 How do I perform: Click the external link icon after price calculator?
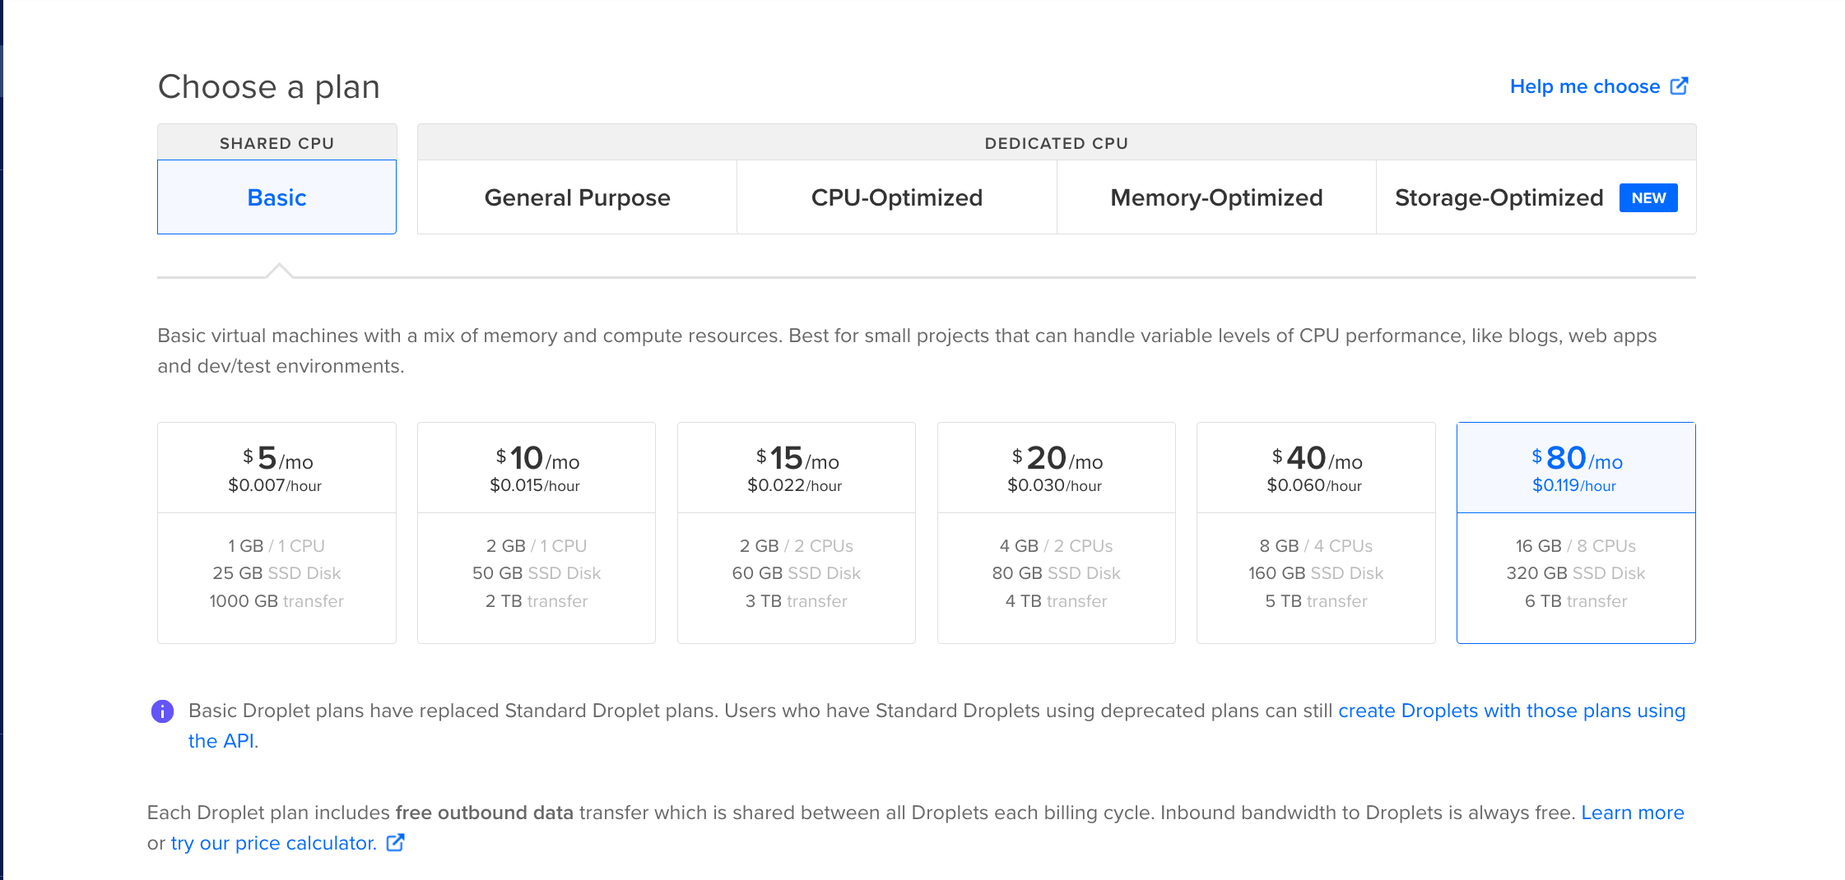pyautogui.click(x=396, y=843)
